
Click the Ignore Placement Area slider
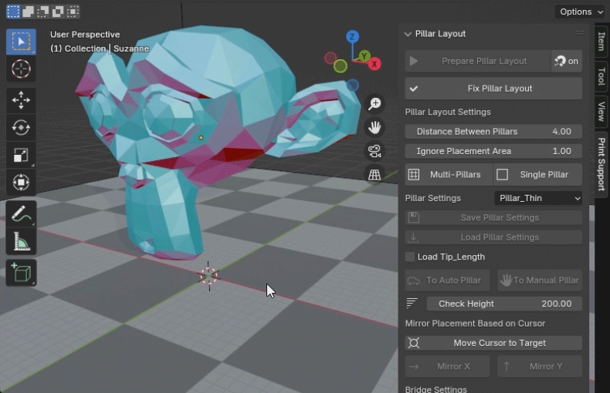click(x=493, y=151)
